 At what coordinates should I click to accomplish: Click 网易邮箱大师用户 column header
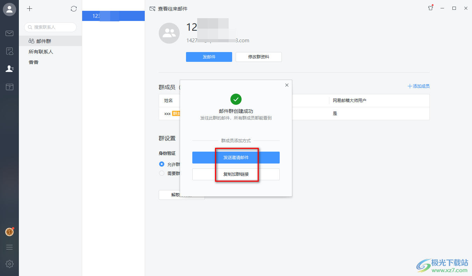coord(349,101)
